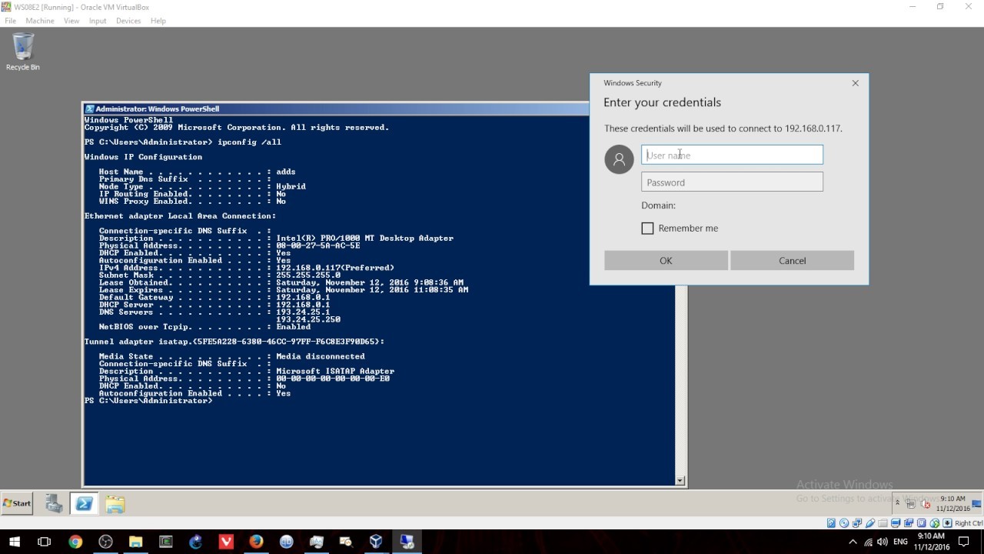Click the VirtualBox shared folders indicator

(x=883, y=523)
